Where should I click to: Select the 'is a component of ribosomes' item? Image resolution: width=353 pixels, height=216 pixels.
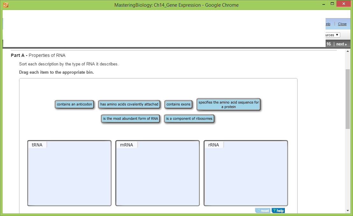click(x=189, y=118)
